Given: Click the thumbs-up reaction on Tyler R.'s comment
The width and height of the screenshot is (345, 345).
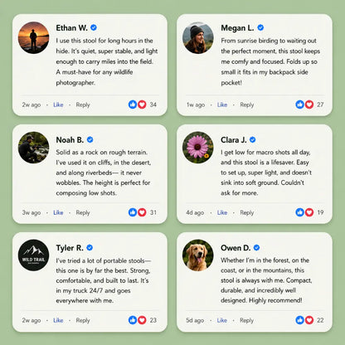Looking at the screenshot, I should point(133,320).
